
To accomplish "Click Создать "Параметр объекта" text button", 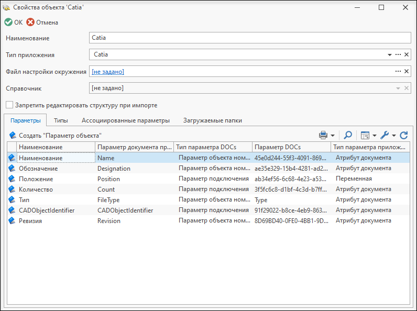I will (60, 136).
